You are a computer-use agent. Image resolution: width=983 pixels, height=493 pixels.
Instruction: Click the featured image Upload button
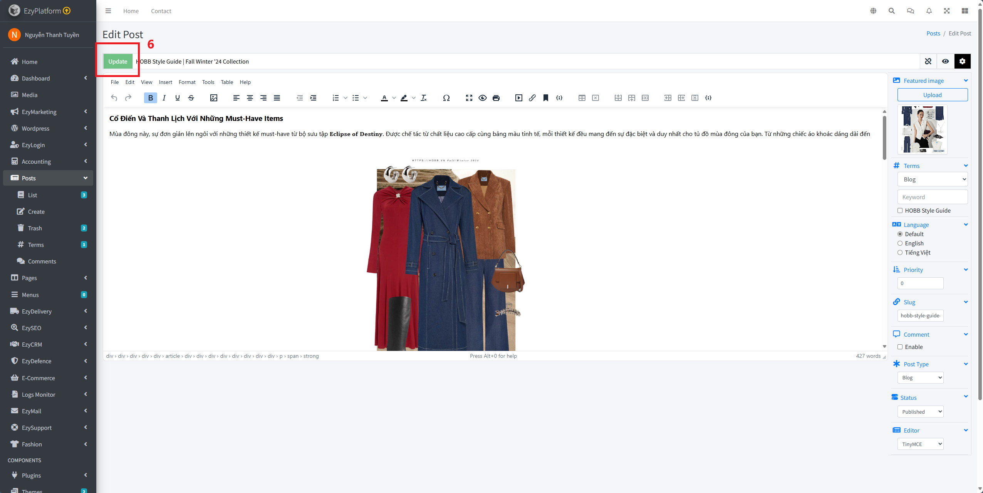click(932, 95)
